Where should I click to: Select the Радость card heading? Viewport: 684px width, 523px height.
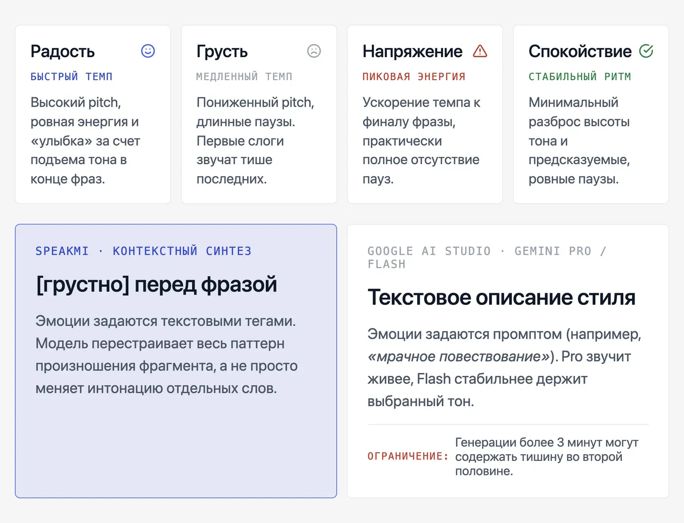tap(63, 51)
